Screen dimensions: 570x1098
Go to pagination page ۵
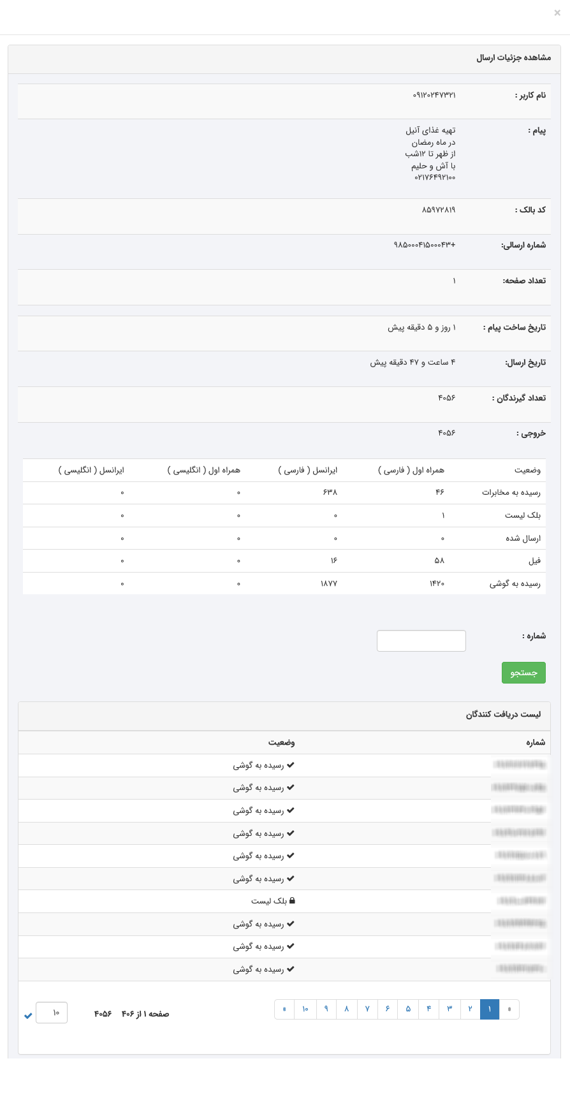pos(408,1009)
